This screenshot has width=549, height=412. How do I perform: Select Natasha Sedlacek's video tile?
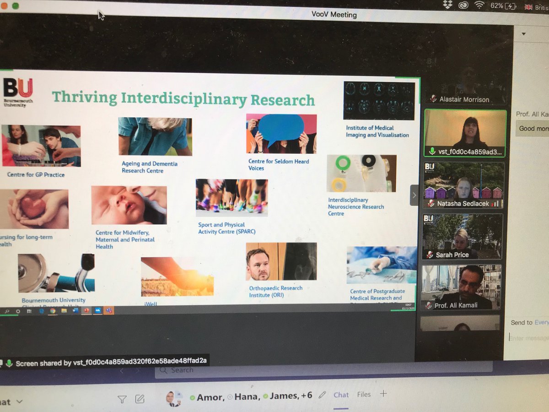(464, 185)
